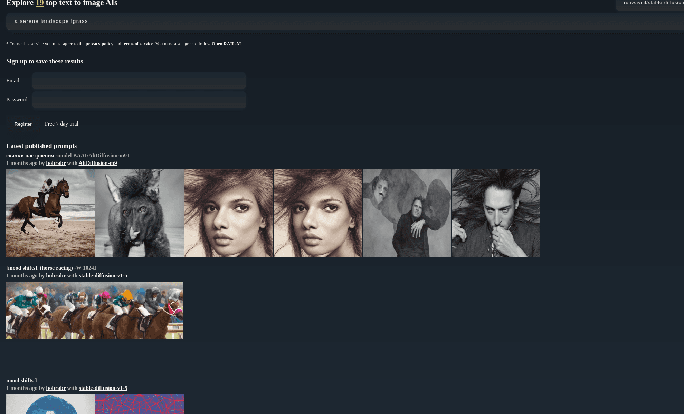Click the 'скачки настроения' prompt title text

(x=30, y=156)
